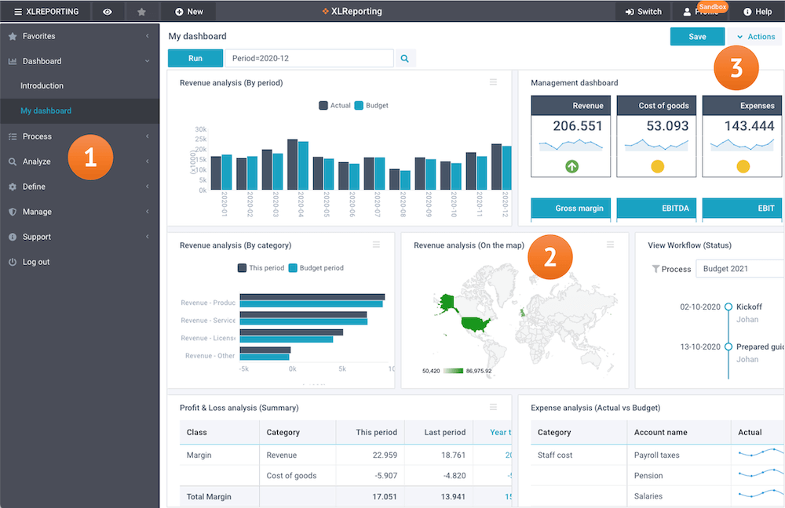Open the Introduction dashboard item
Screen dimensions: 785x508
click(42, 85)
